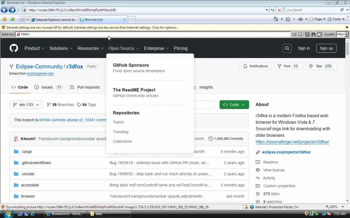Click the muted volume tray icon
This screenshot has height=218, width=350.
pyautogui.click(x=329, y=214)
